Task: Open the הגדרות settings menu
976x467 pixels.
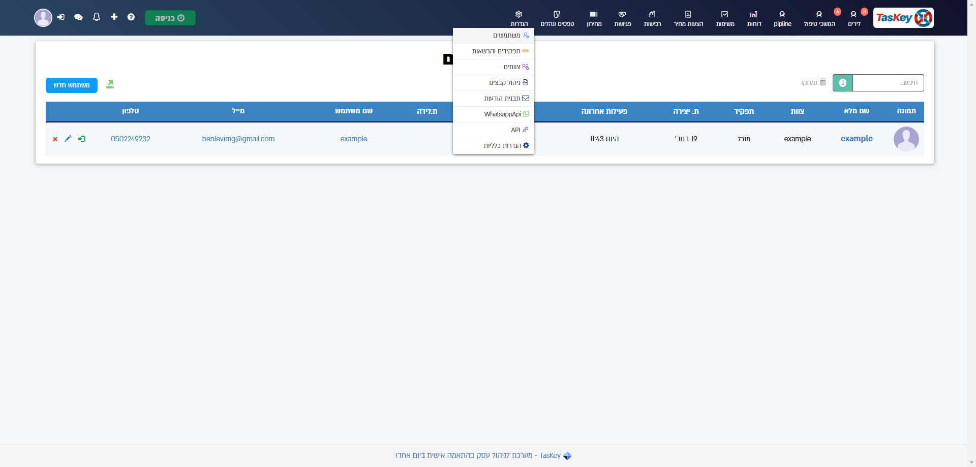Action: coord(518,18)
